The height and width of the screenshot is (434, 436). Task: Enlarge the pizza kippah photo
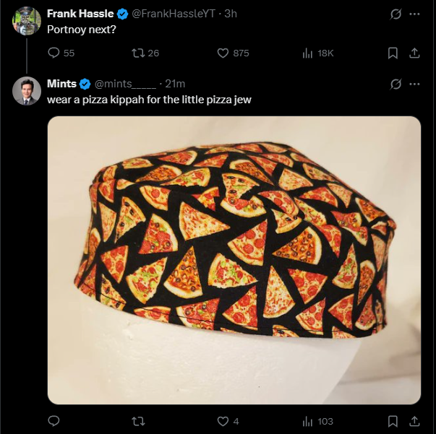click(234, 260)
